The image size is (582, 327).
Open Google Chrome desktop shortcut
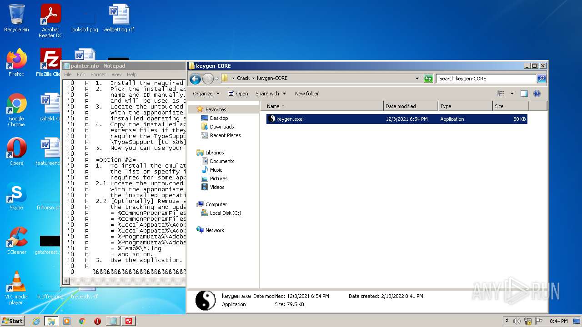(x=16, y=110)
